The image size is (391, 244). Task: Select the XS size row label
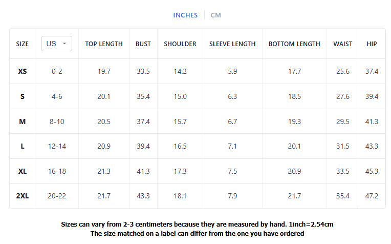pyautogui.click(x=23, y=71)
